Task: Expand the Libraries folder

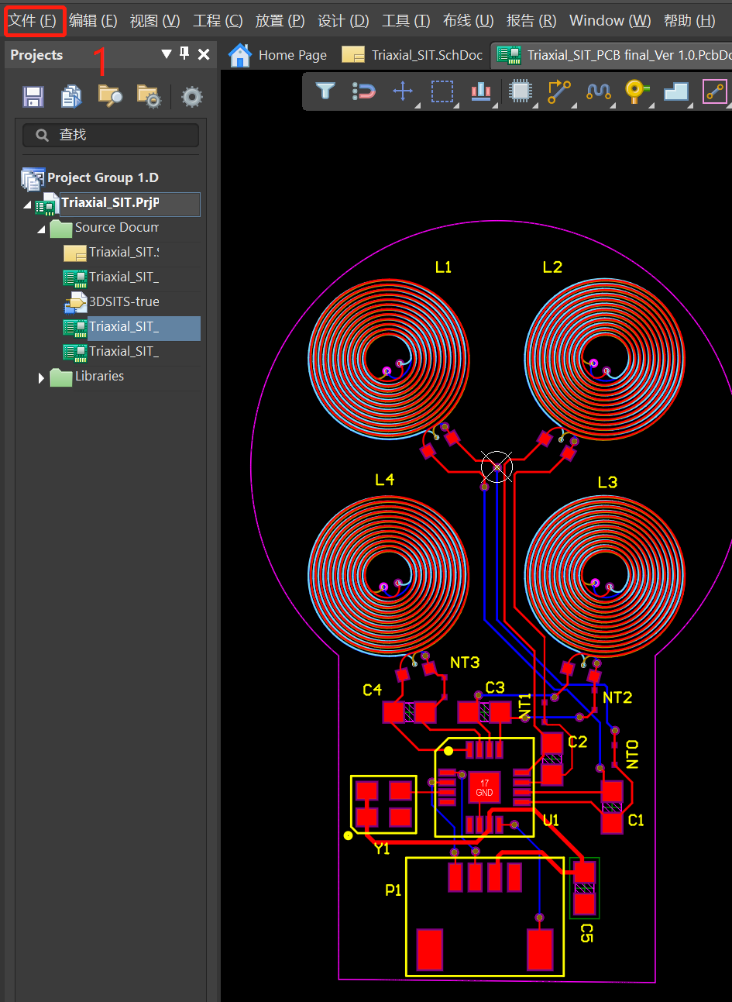Action: (x=41, y=378)
